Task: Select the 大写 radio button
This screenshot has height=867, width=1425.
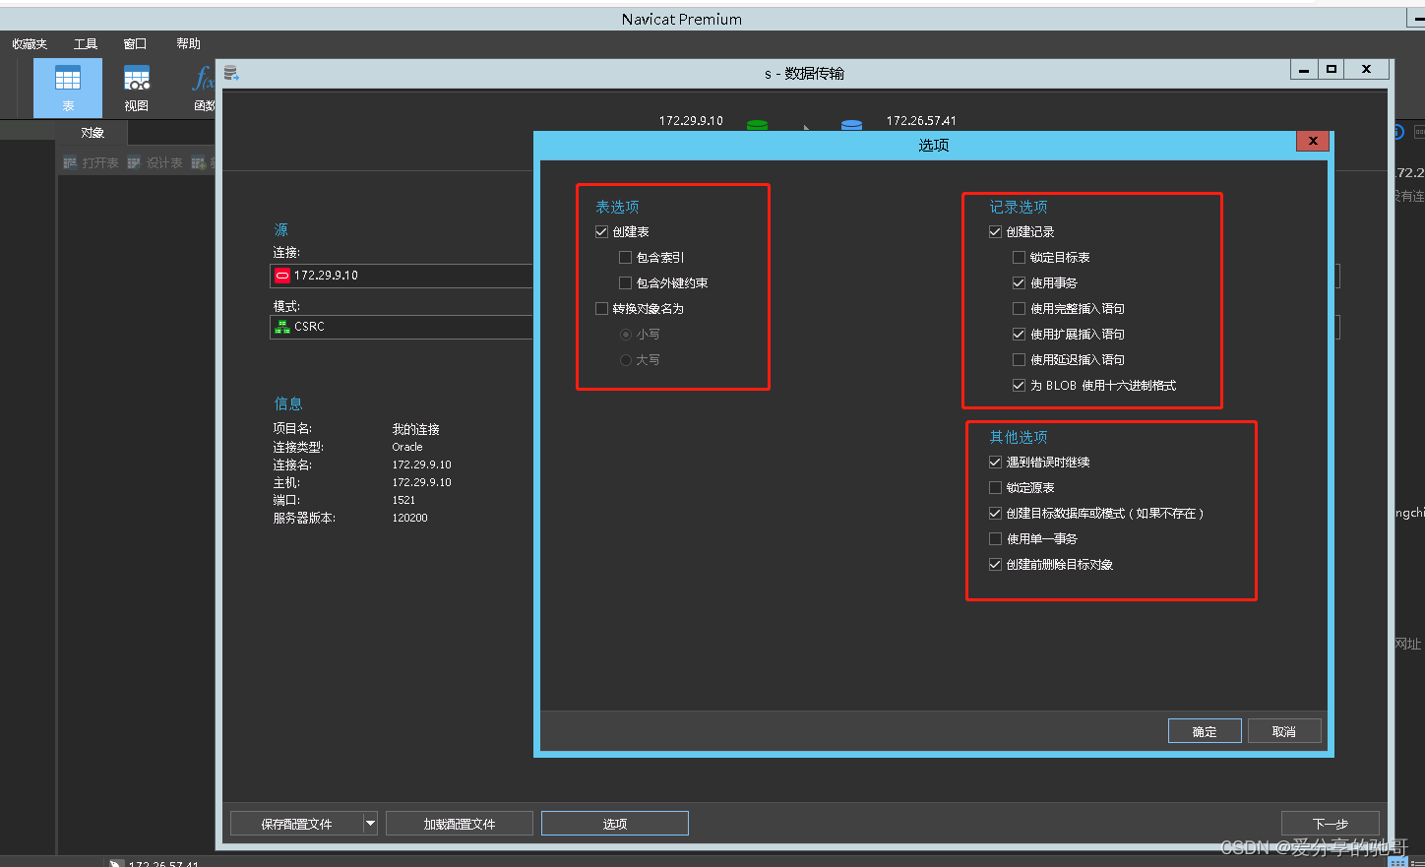Action: coord(626,360)
